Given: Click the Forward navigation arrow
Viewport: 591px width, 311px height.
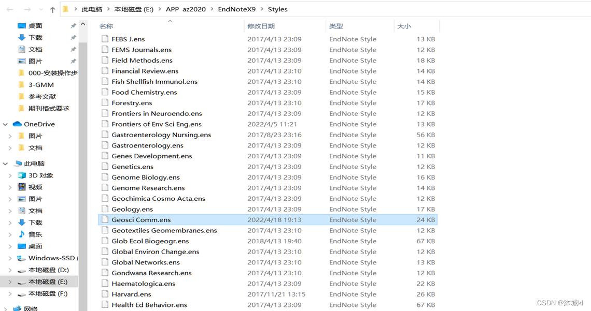Looking at the screenshot, I should coord(27,9).
